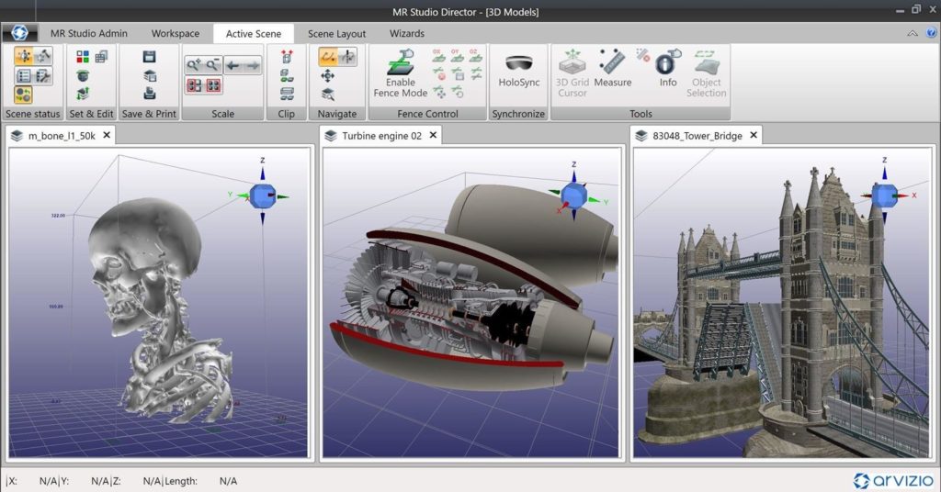
Task: Toggle the highlighted gear scene status button
Action: pyautogui.click(x=24, y=56)
